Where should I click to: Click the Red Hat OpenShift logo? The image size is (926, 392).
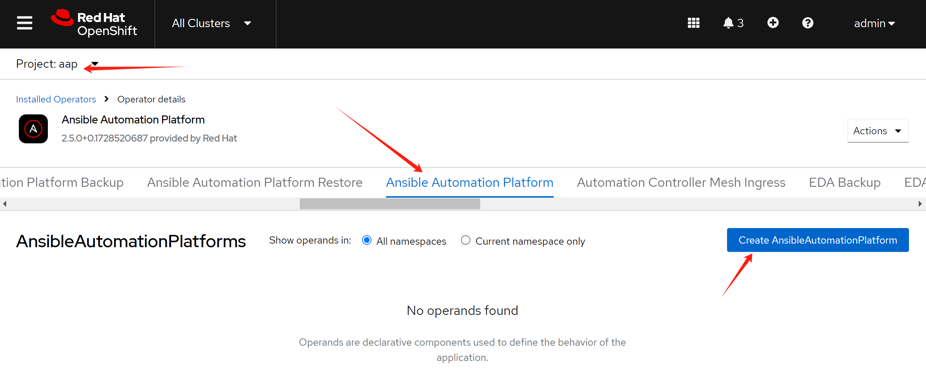pos(94,23)
